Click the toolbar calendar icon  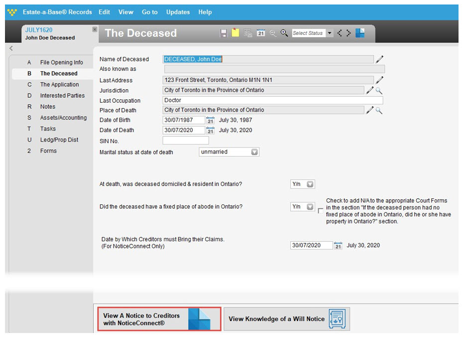click(261, 33)
